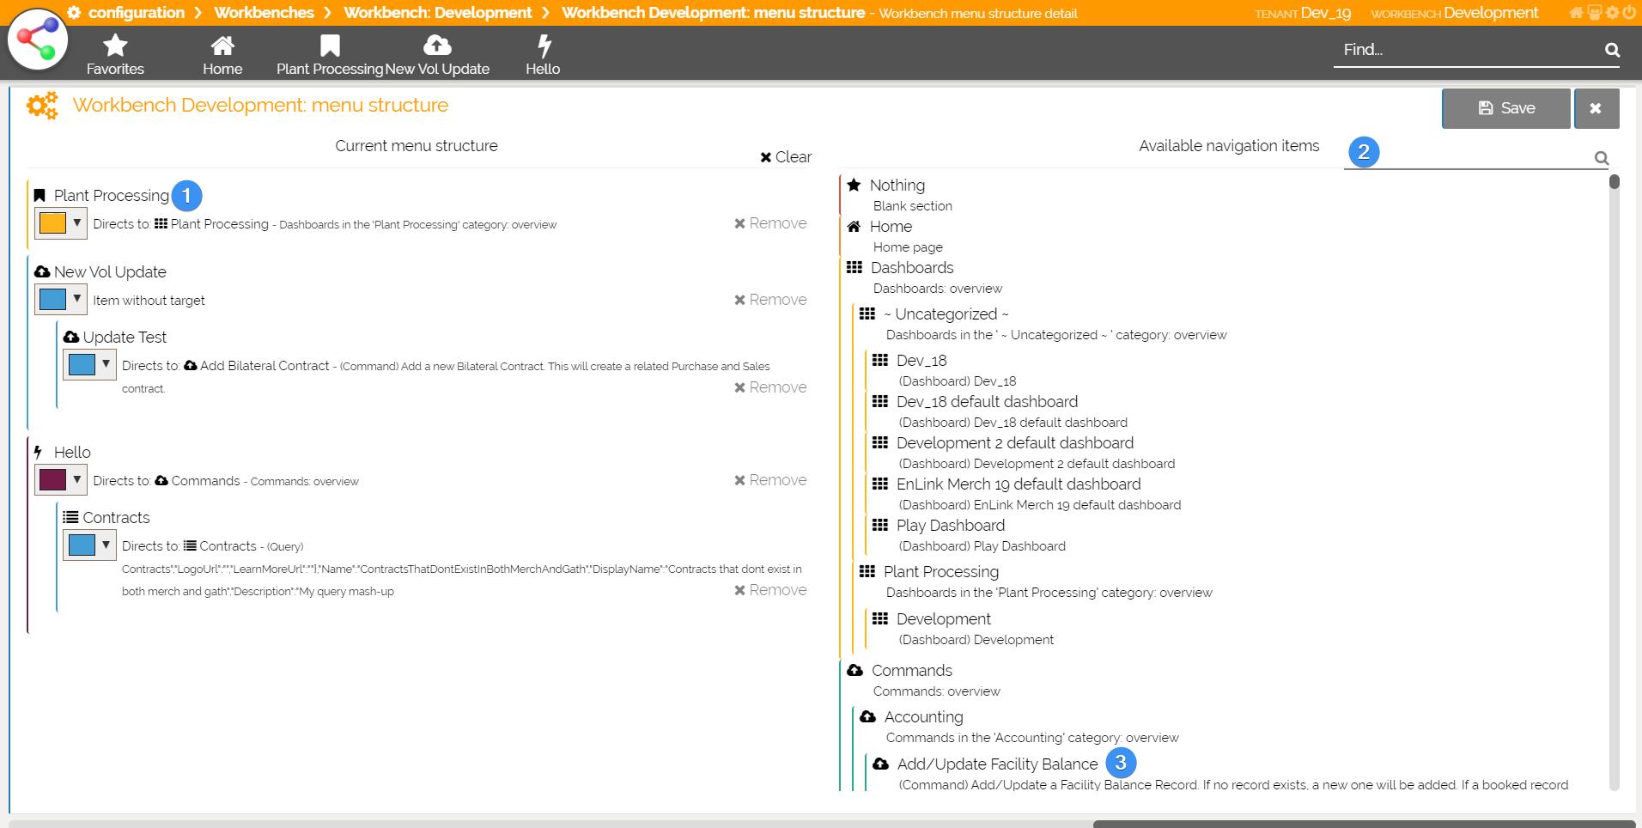The image size is (1642, 828).
Task: Click the power logout icon
Action: pyautogui.click(x=1627, y=13)
